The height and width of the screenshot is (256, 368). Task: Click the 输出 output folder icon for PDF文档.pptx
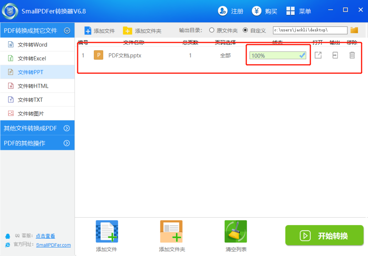click(x=335, y=55)
